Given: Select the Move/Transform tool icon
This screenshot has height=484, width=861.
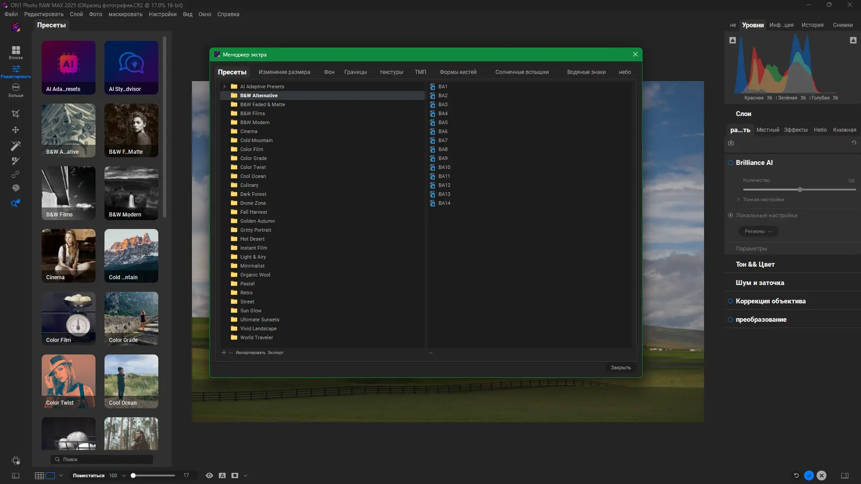Looking at the screenshot, I should 16,130.
